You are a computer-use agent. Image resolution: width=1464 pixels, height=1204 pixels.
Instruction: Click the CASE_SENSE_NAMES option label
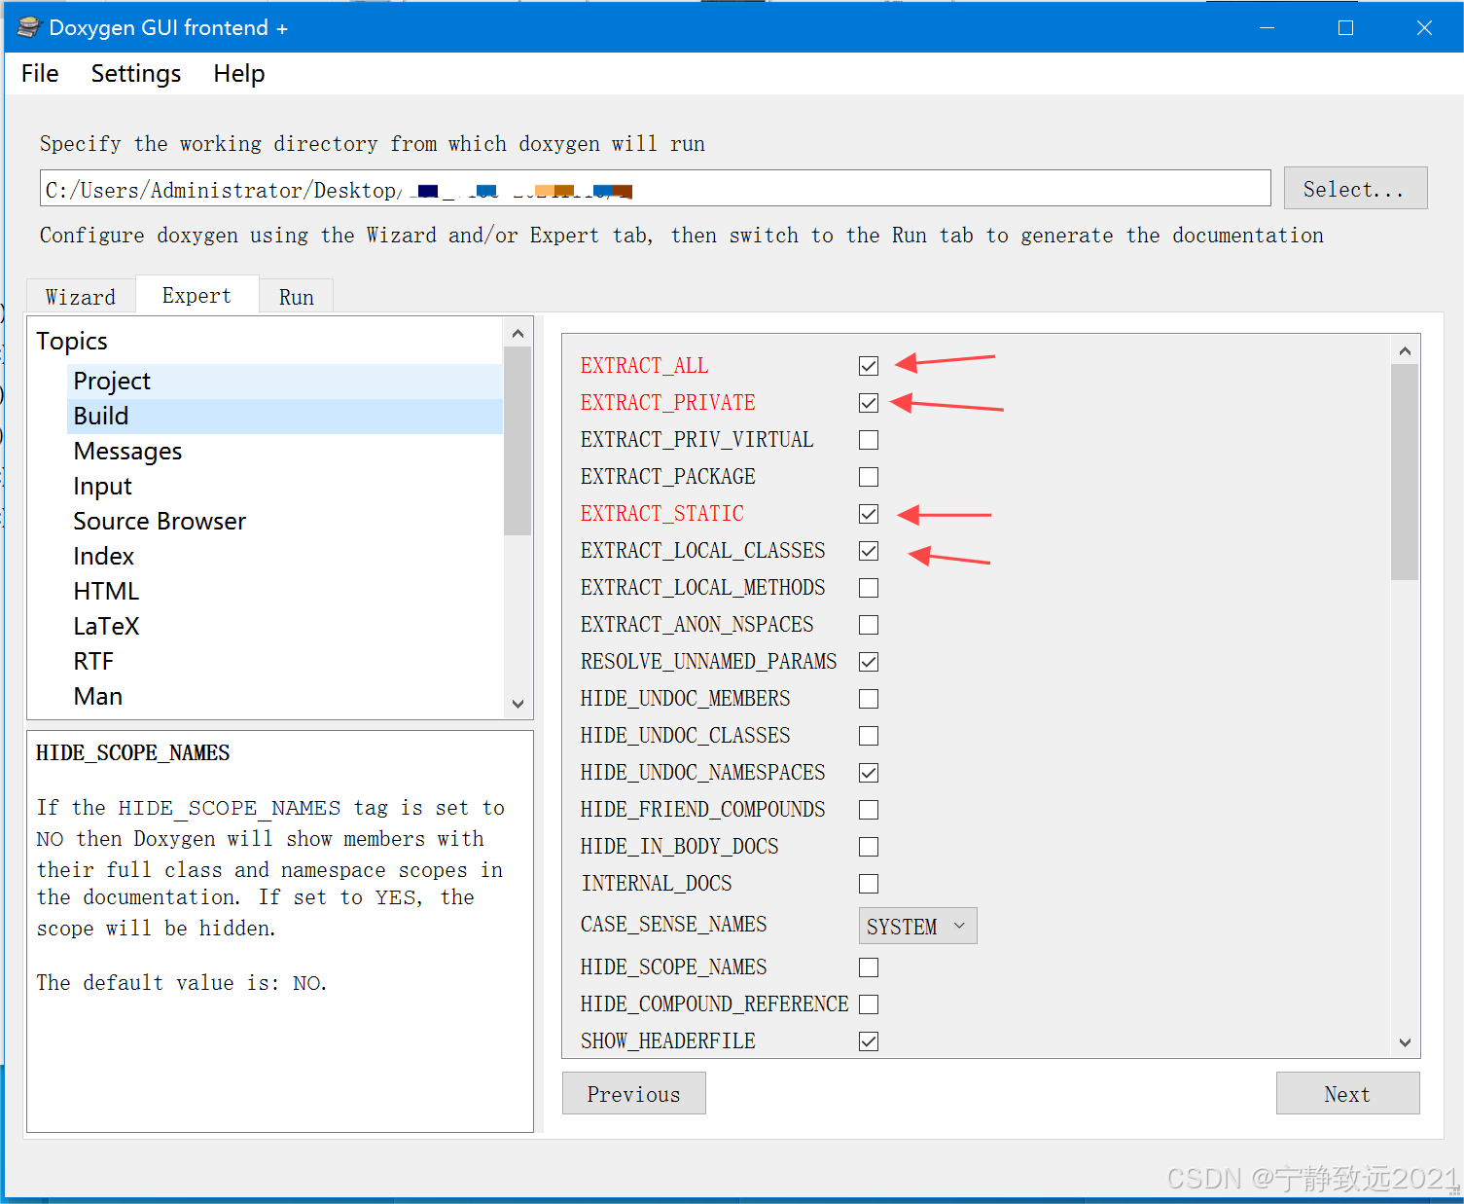pos(674,925)
